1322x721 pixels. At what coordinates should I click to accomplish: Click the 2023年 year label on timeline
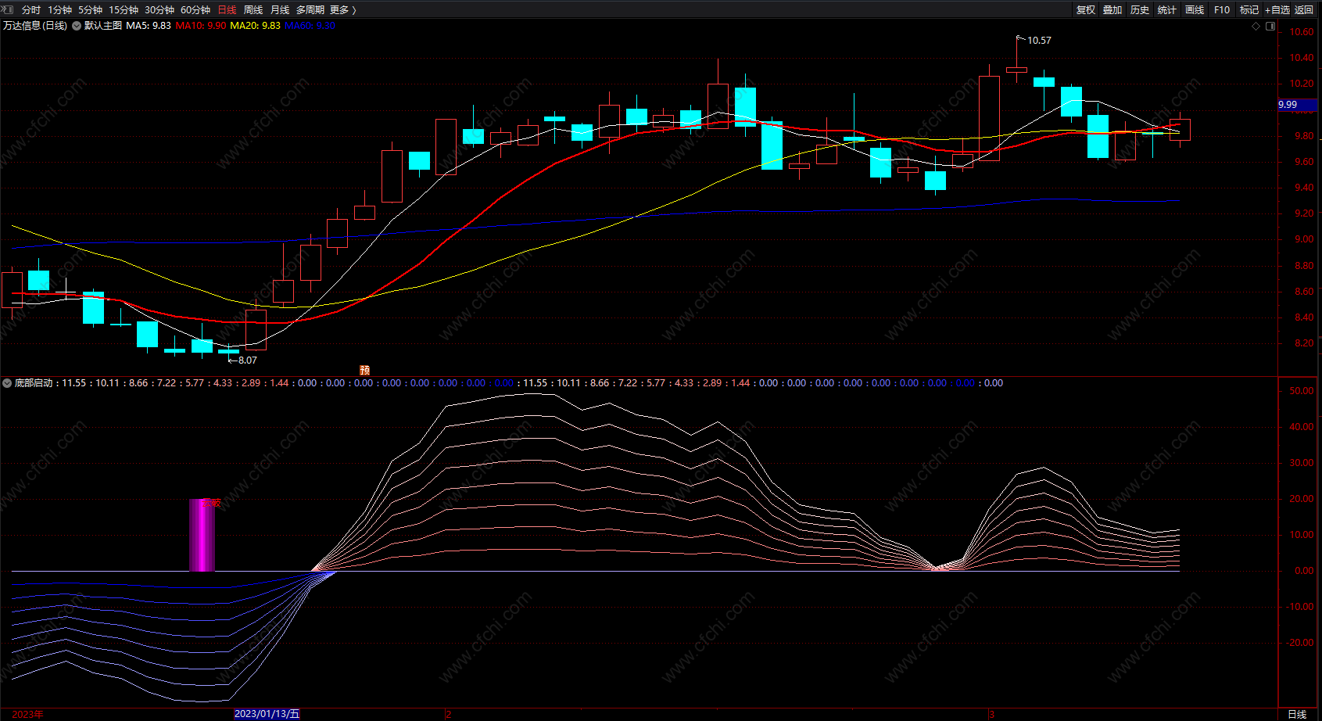tap(27, 714)
